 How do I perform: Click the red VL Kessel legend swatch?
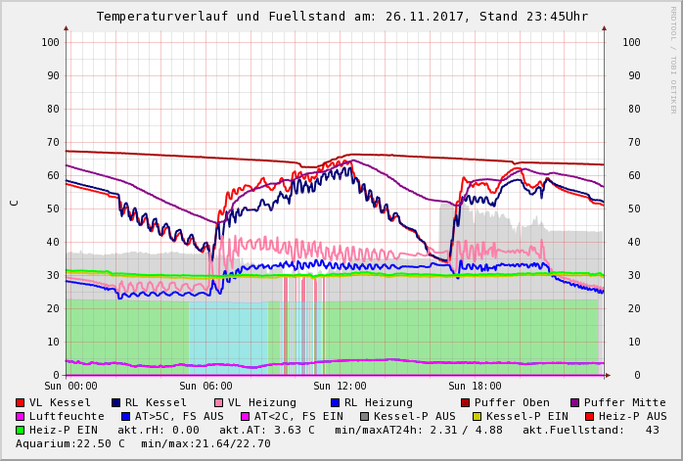[x=21, y=403]
